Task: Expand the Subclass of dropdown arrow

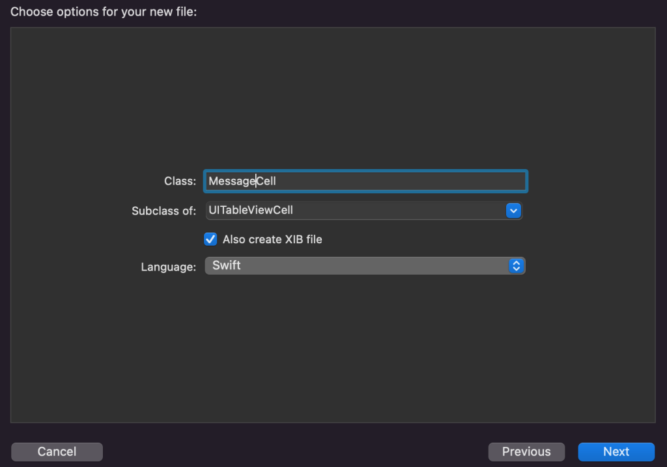Action: 513,211
